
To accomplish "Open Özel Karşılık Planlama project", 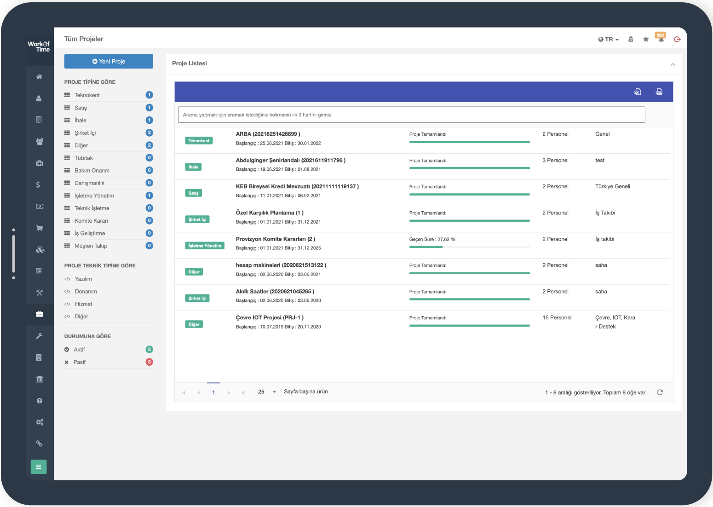I will [270, 213].
